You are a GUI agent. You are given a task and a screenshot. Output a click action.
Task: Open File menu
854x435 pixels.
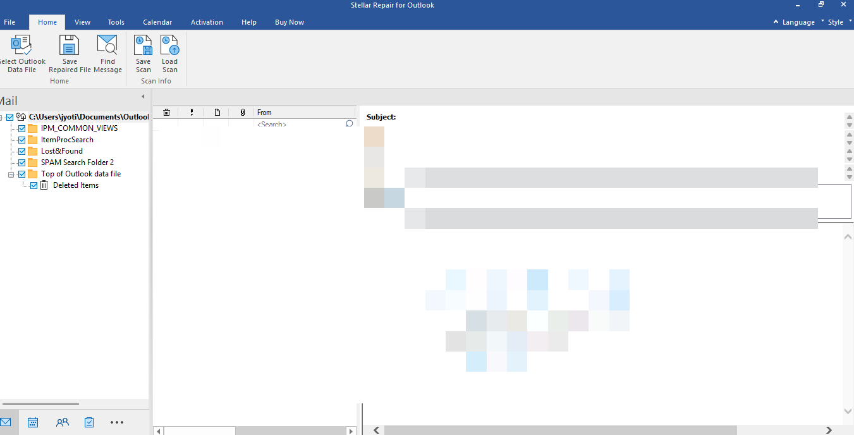click(9, 22)
